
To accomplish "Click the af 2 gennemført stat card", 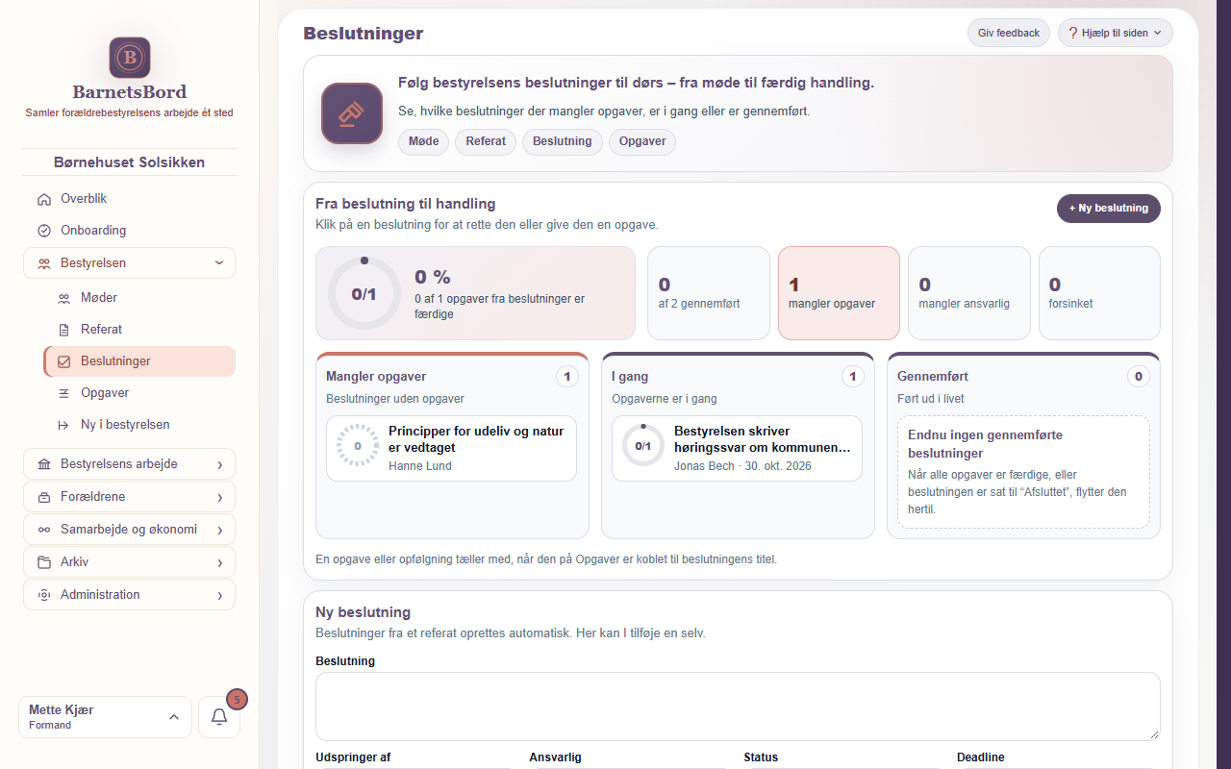I will (709, 293).
